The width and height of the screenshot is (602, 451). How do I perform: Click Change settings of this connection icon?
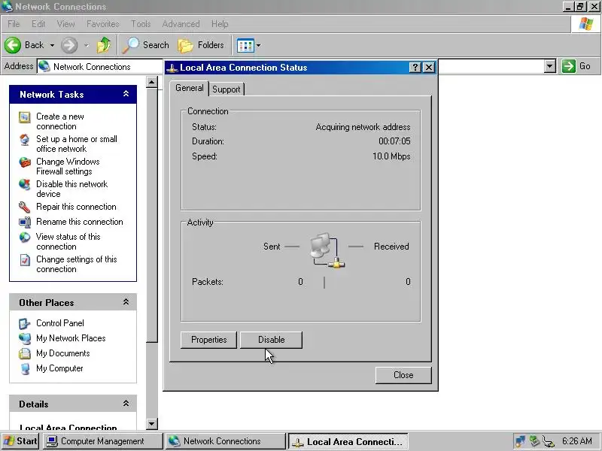(25, 260)
